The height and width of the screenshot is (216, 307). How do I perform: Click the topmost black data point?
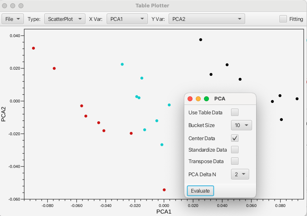(x=201, y=40)
